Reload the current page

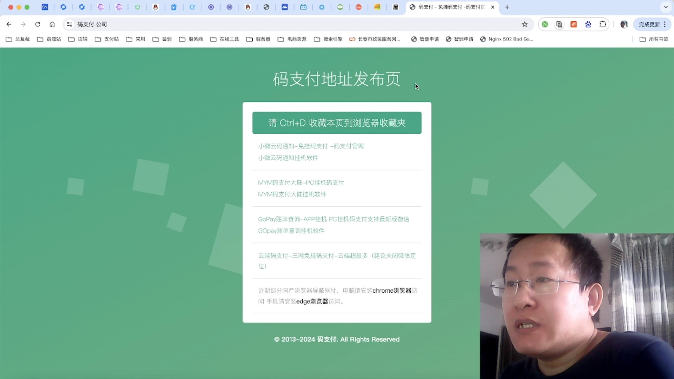pyautogui.click(x=38, y=24)
